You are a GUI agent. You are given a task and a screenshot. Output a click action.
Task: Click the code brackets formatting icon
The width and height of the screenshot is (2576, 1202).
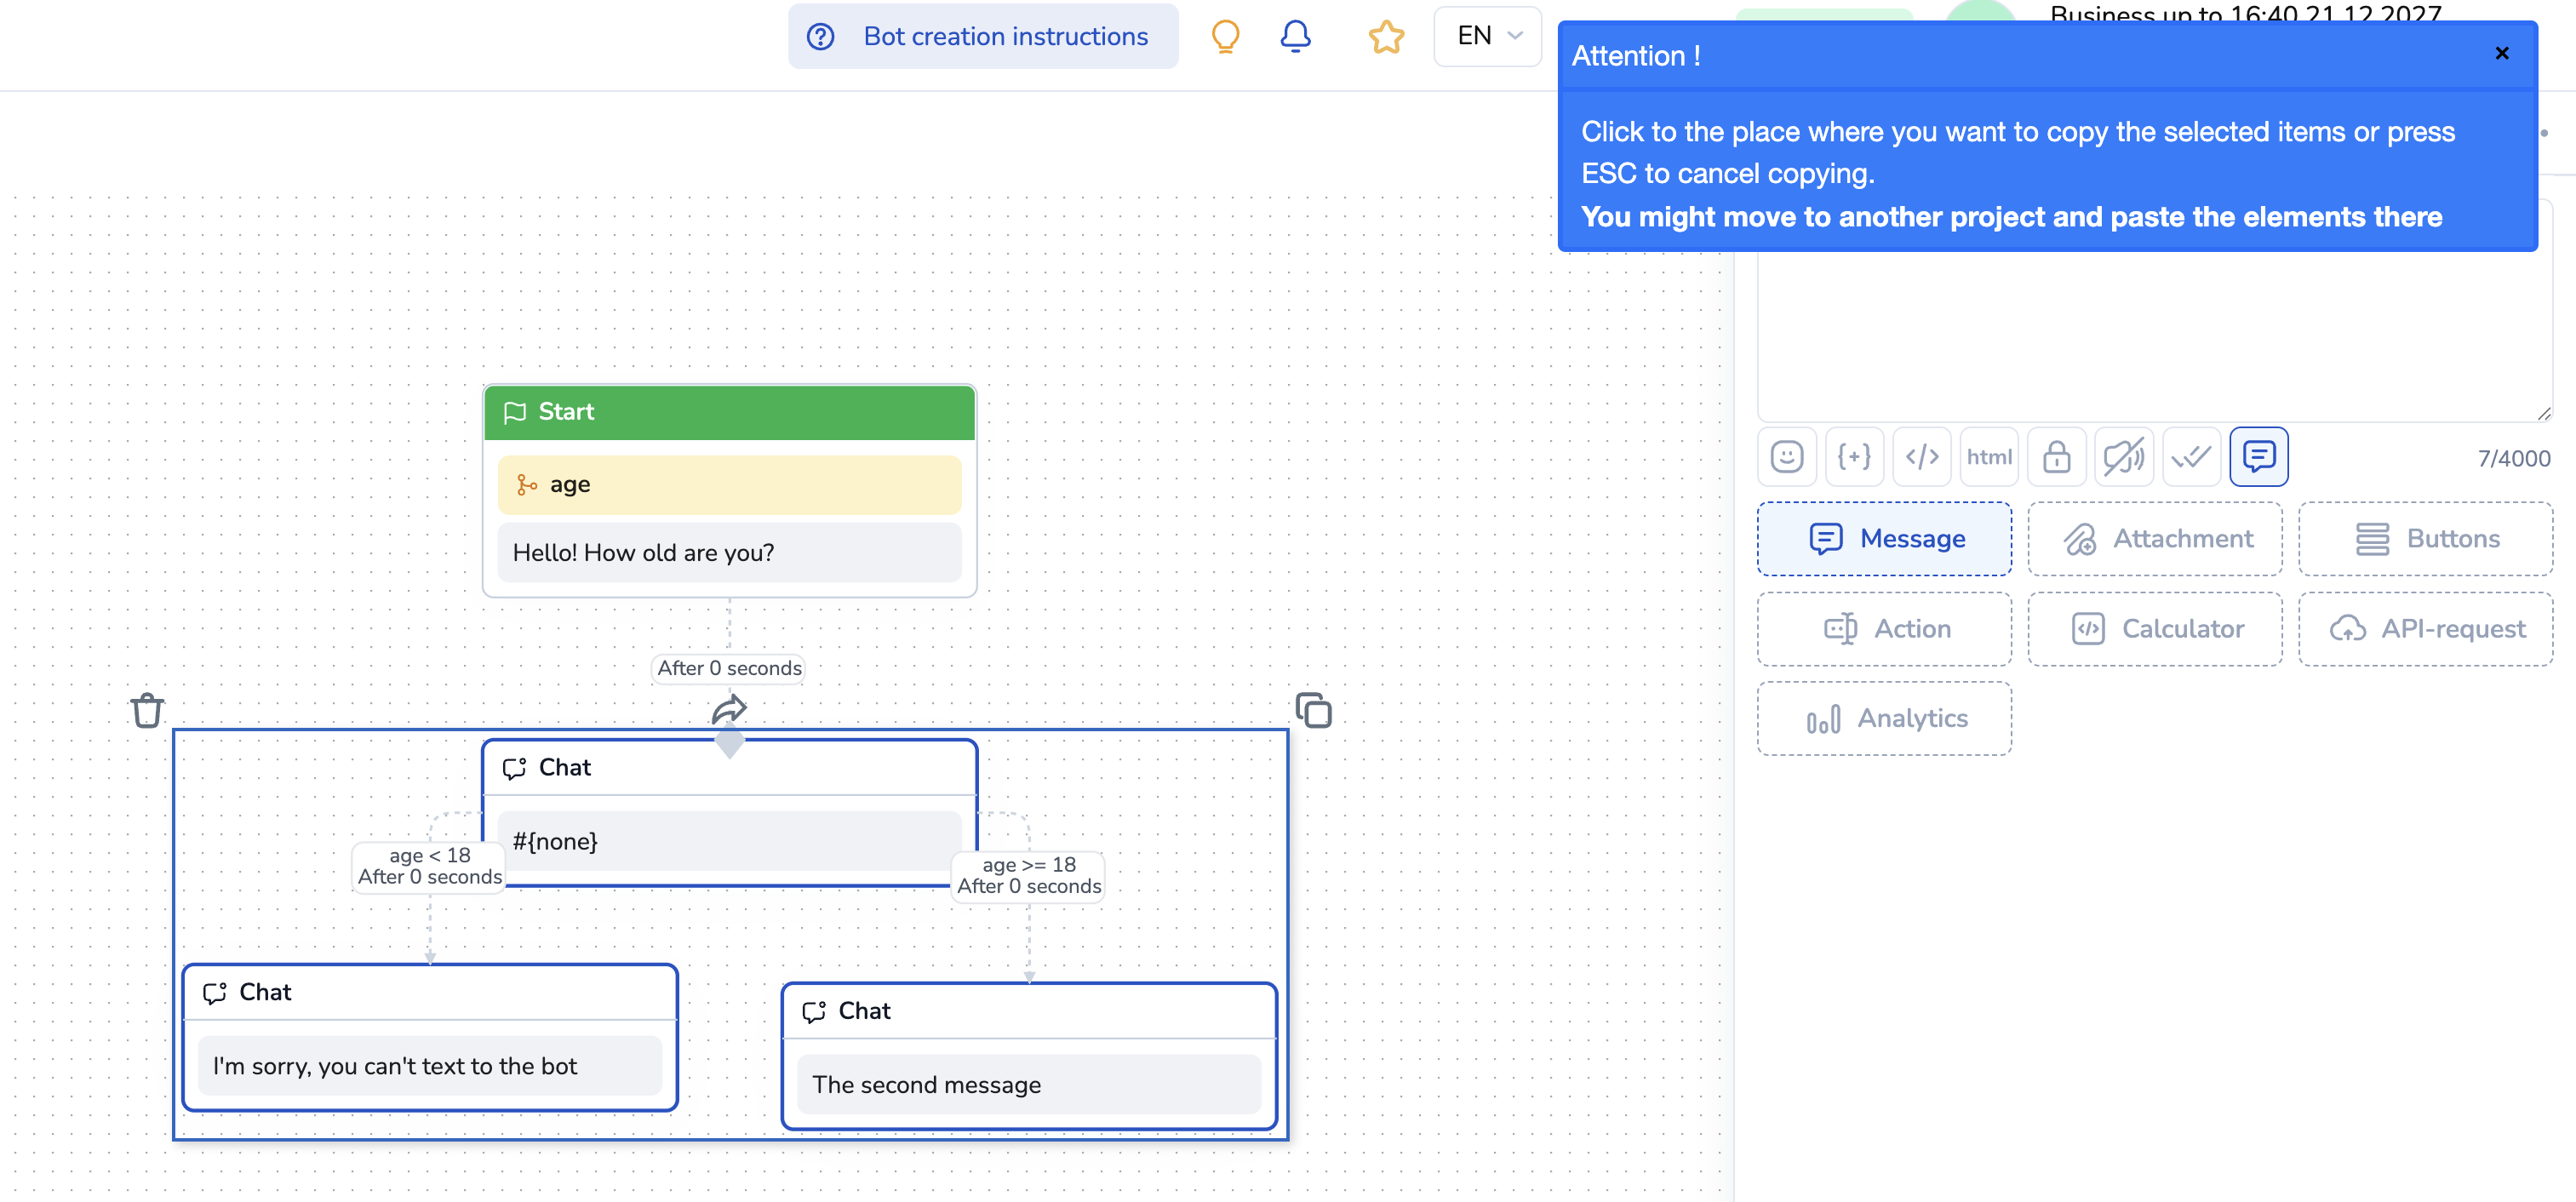(x=1921, y=457)
